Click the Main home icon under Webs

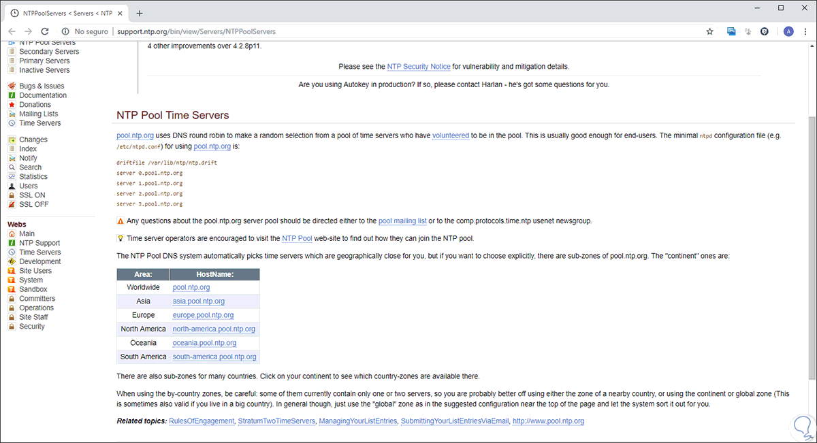12,234
